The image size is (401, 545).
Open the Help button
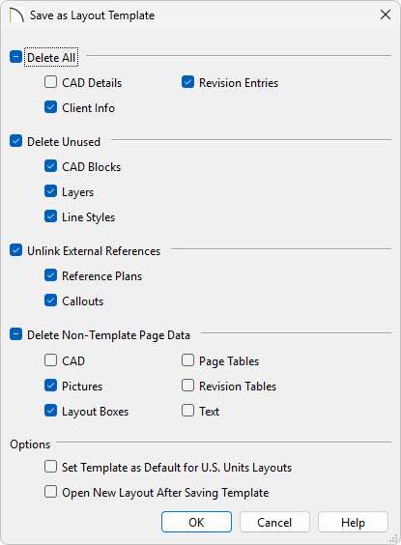point(353,522)
